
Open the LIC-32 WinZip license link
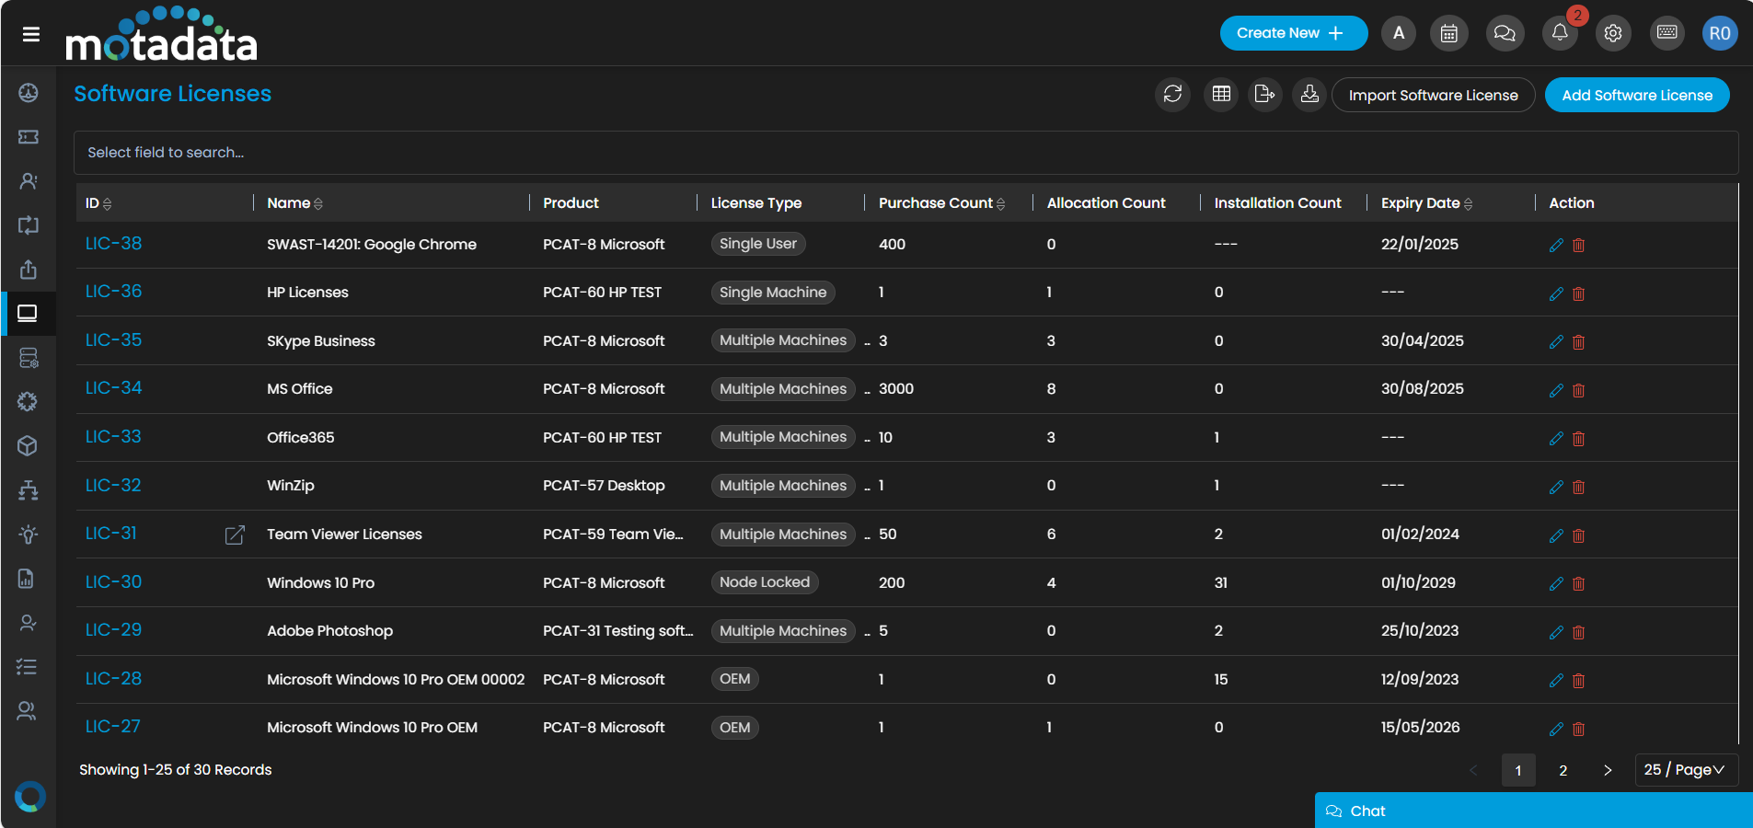(x=113, y=486)
